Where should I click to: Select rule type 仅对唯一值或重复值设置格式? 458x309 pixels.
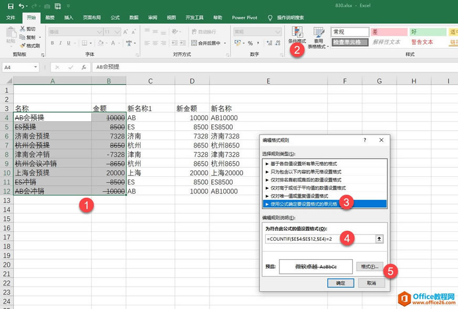(x=325, y=196)
